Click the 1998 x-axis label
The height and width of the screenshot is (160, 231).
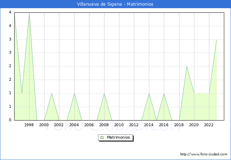pyautogui.click(x=29, y=125)
